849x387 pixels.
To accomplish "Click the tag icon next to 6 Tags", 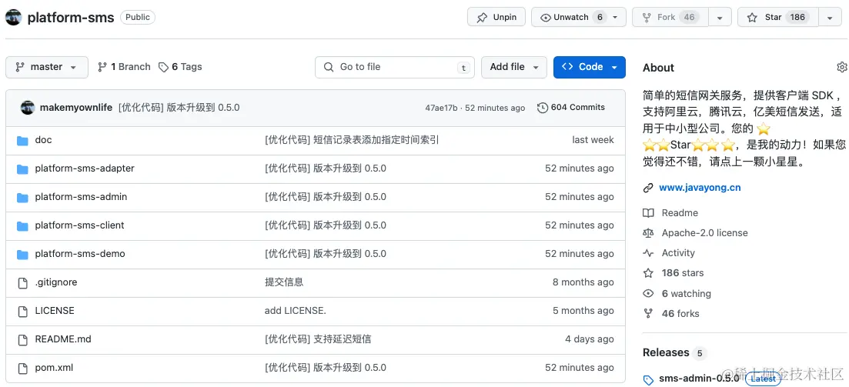I will click(163, 67).
